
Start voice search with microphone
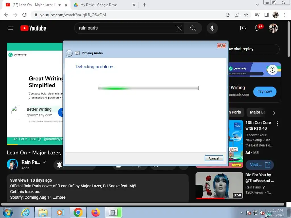212,28
